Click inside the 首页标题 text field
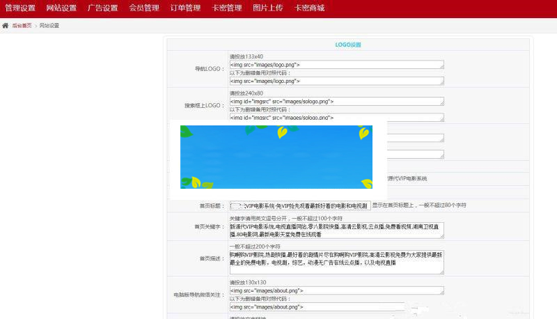Screen dimensions: 557x319 pyautogui.click(x=299, y=206)
